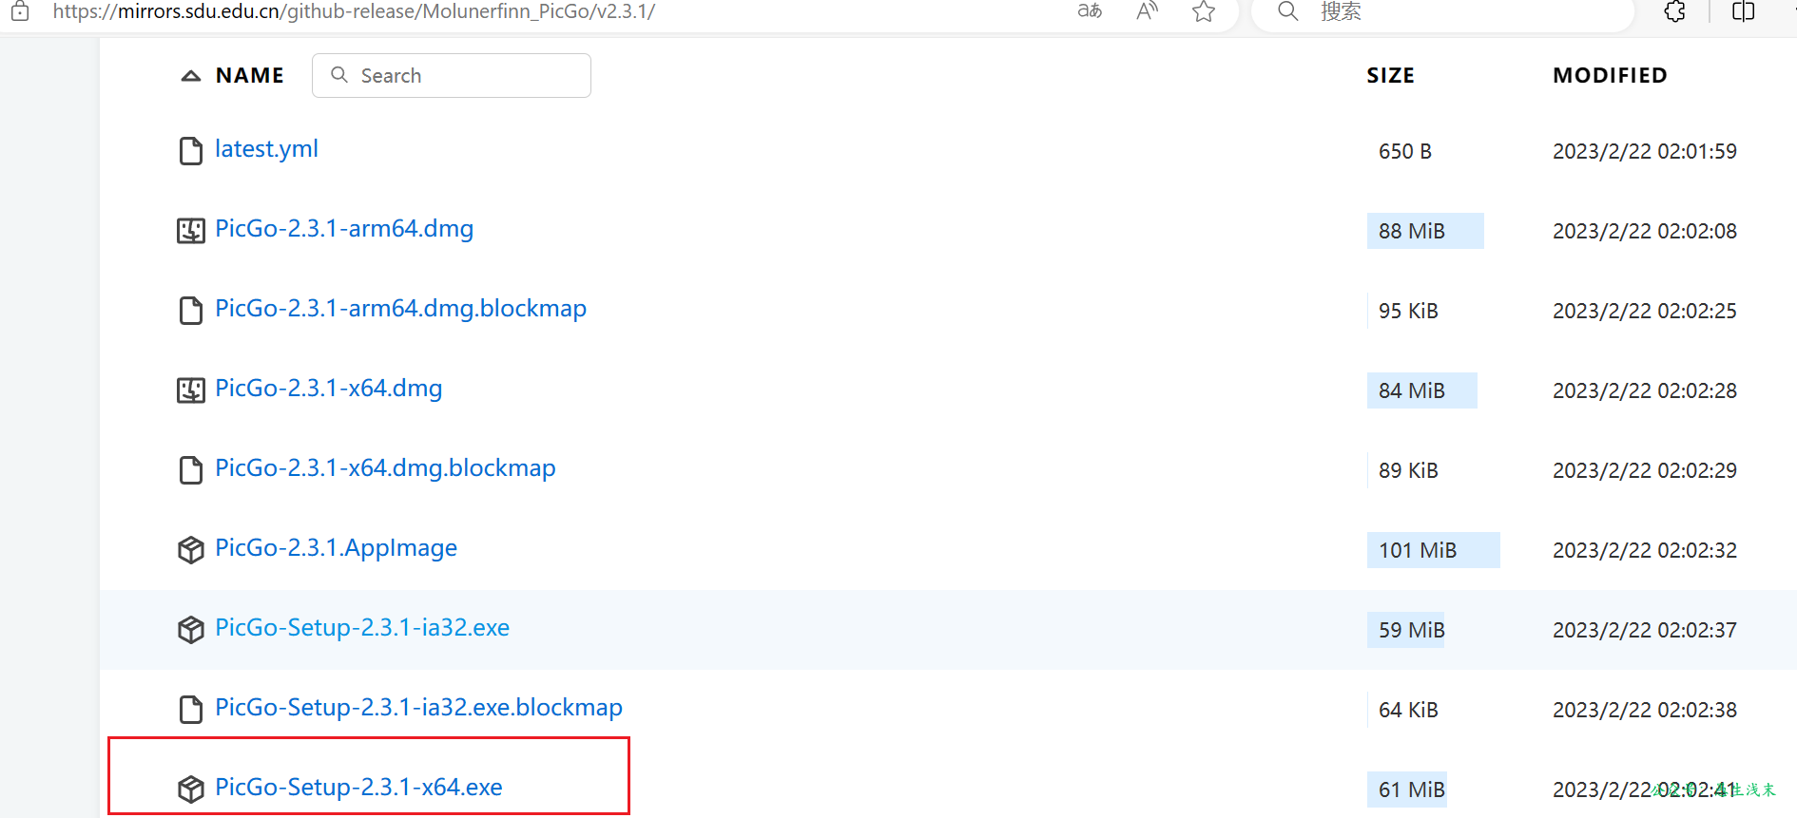Open PicGo-2.3.1-x64.dmg.blockmap link
1797x818 pixels.
(x=385, y=468)
